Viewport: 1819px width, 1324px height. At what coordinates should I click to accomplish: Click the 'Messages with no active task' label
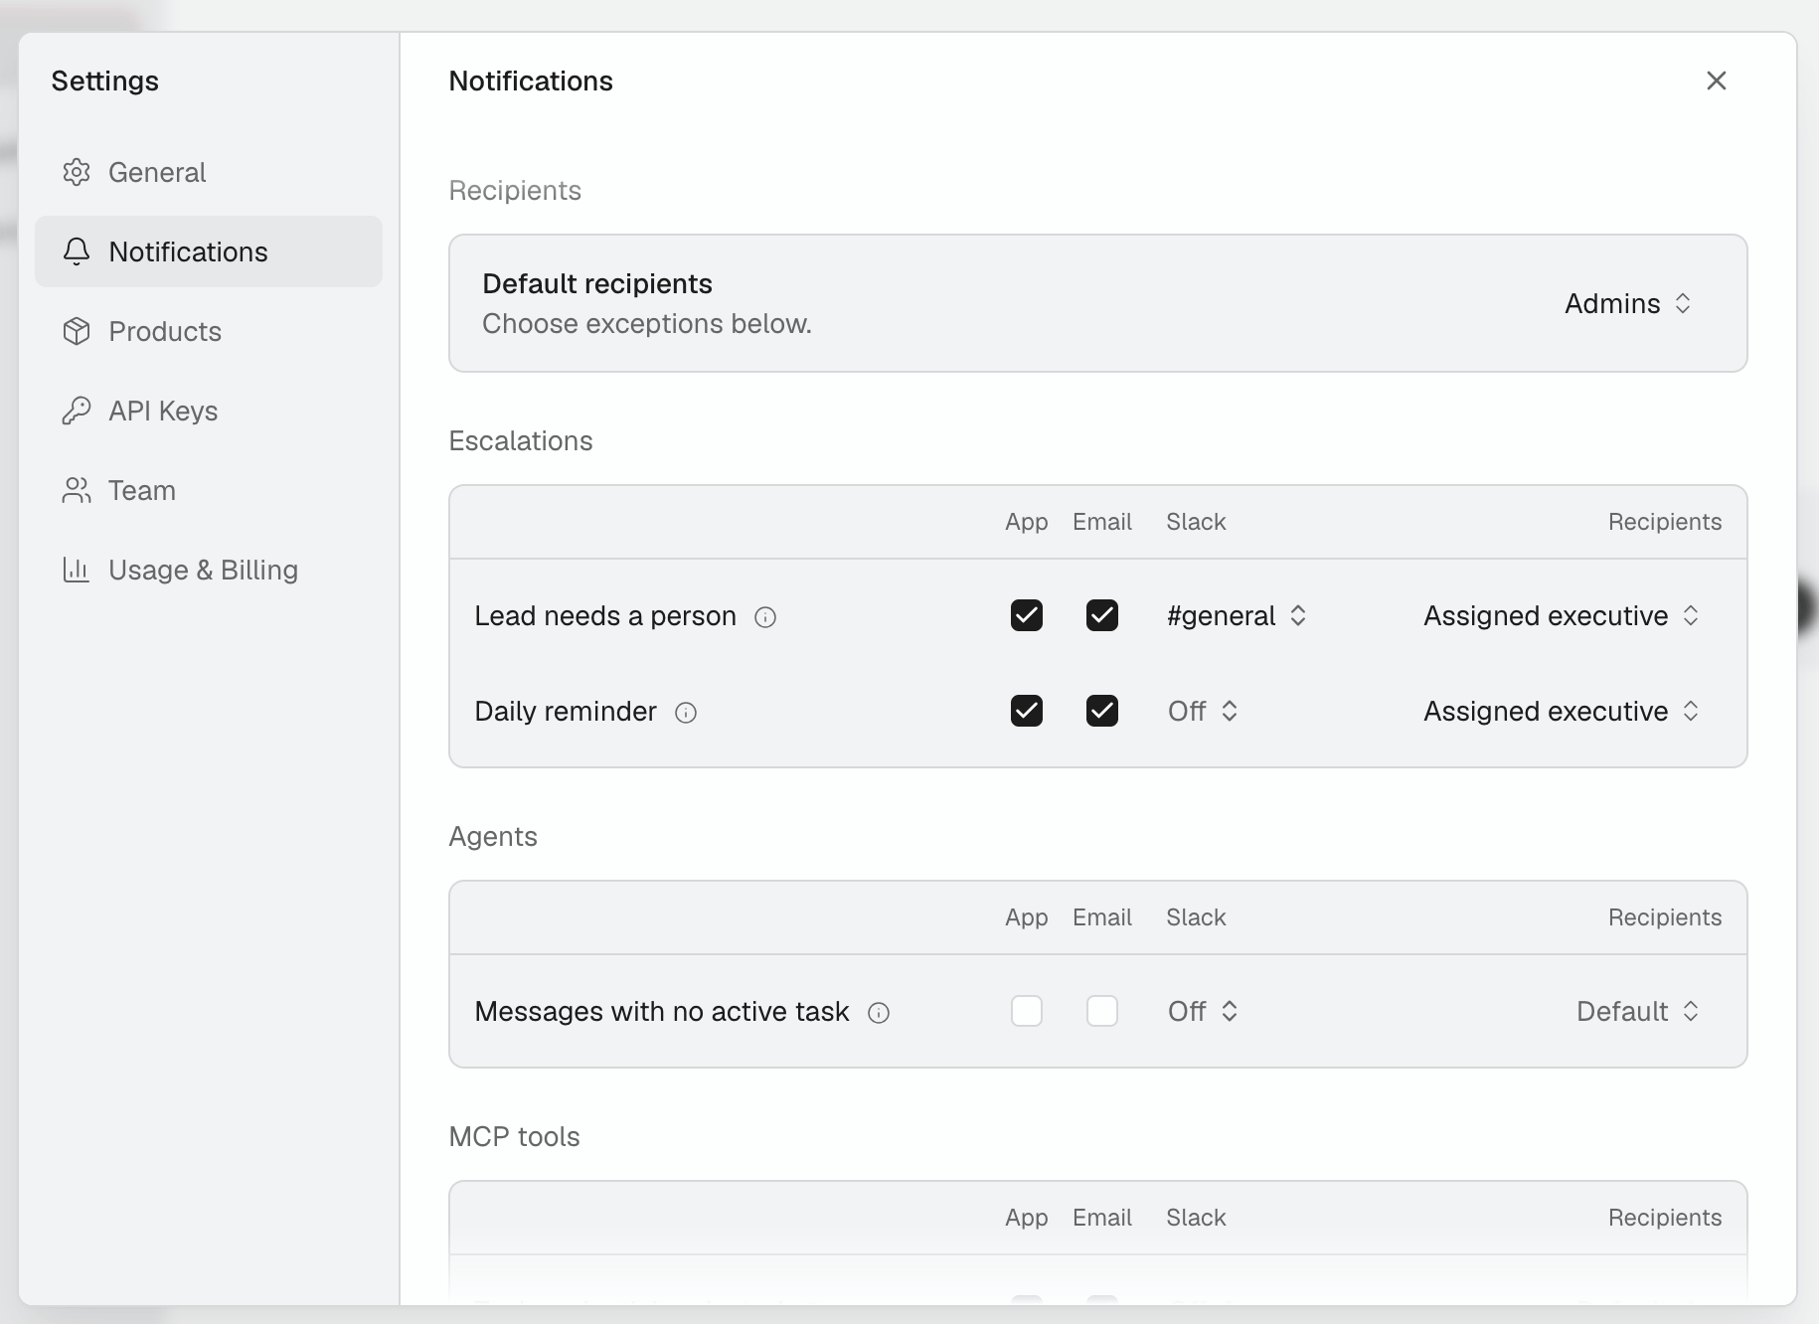pyautogui.click(x=662, y=1011)
